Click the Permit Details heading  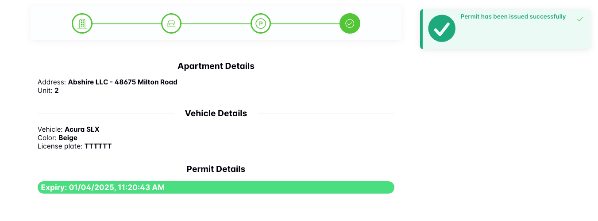coord(216,169)
